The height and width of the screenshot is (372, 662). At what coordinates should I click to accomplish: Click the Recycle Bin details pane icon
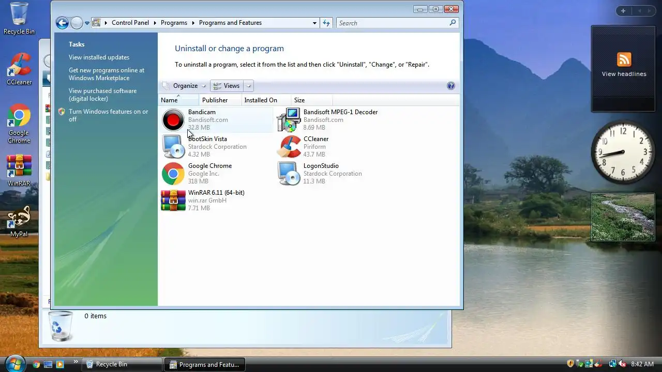point(61,326)
